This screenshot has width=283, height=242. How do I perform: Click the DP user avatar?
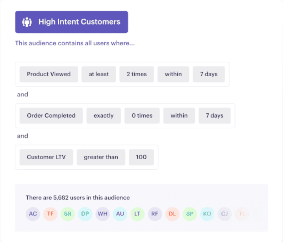point(85,214)
